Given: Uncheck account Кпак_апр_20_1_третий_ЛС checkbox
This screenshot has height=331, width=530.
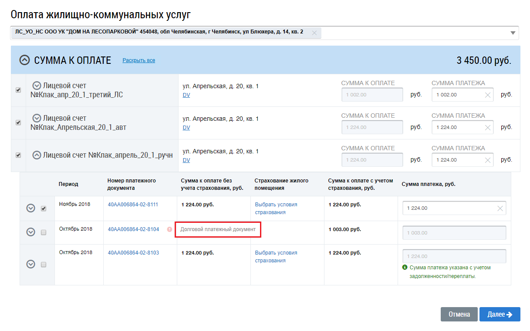Looking at the screenshot, I should click(x=18, y=90).
